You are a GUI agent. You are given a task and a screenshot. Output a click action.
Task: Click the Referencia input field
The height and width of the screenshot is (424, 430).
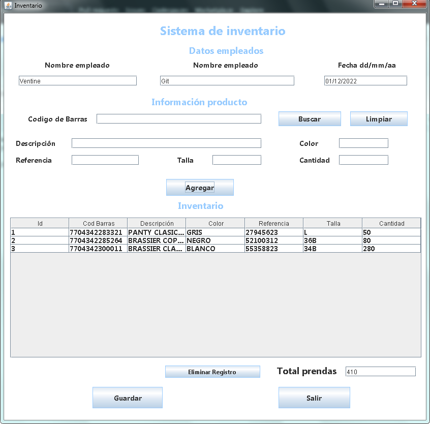click(105, 160)
